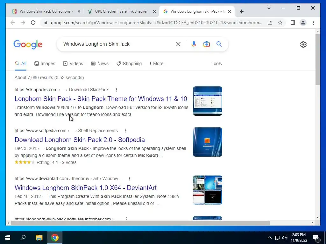Click the https://skinpacks.com breadcrumb
Image resolution: width=326 pixels, height=244 pixels.
[x=36, y=90]
